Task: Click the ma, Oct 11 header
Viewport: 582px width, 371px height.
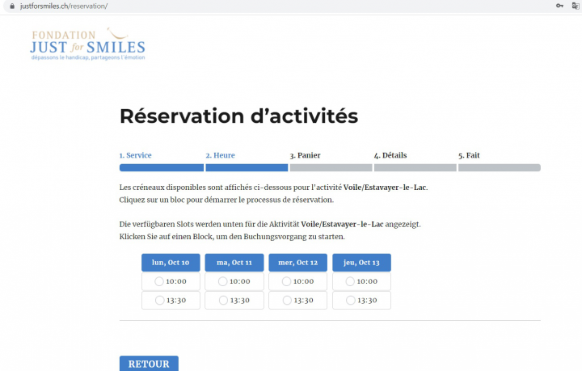Action: coord(234,263)
